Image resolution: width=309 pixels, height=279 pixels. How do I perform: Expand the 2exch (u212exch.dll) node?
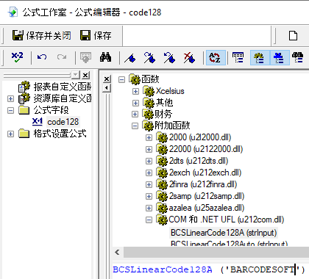(x=149, y=173)
